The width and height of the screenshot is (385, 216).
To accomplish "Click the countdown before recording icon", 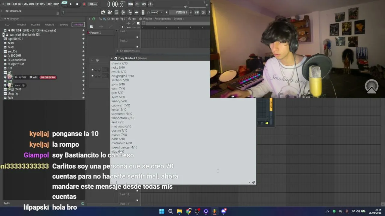I will coord(137,4).
